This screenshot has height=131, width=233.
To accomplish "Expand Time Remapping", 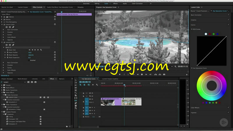I will [2, 22].
